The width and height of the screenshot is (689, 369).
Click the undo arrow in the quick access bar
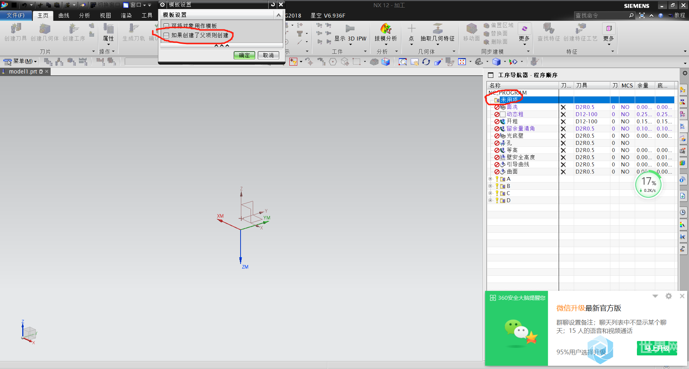click(24, 5)
